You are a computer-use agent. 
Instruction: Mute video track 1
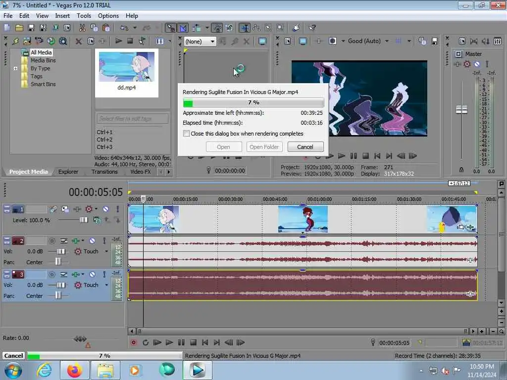pyautogui.click(x=106, y=209)
